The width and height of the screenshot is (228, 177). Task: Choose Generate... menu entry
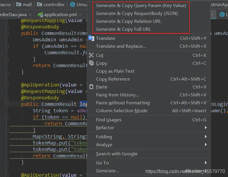tap(149, 171)
